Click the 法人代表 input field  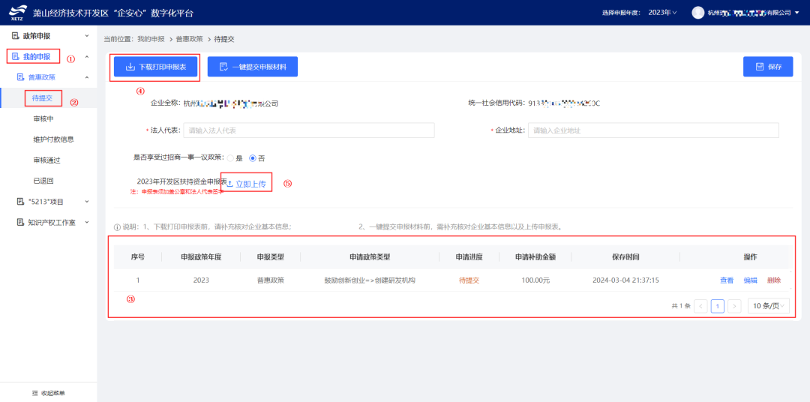(x=309, y=130)
